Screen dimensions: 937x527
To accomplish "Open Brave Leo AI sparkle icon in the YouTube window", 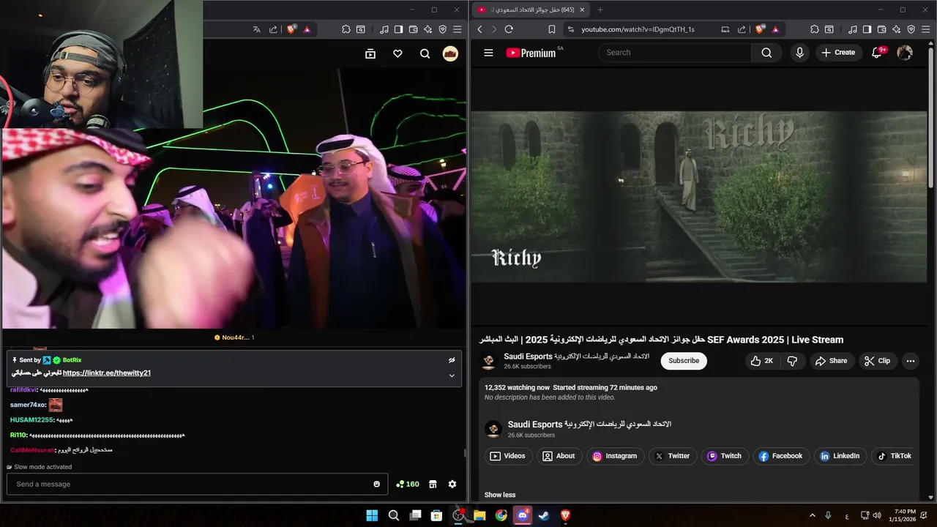I will coord(896,29).
